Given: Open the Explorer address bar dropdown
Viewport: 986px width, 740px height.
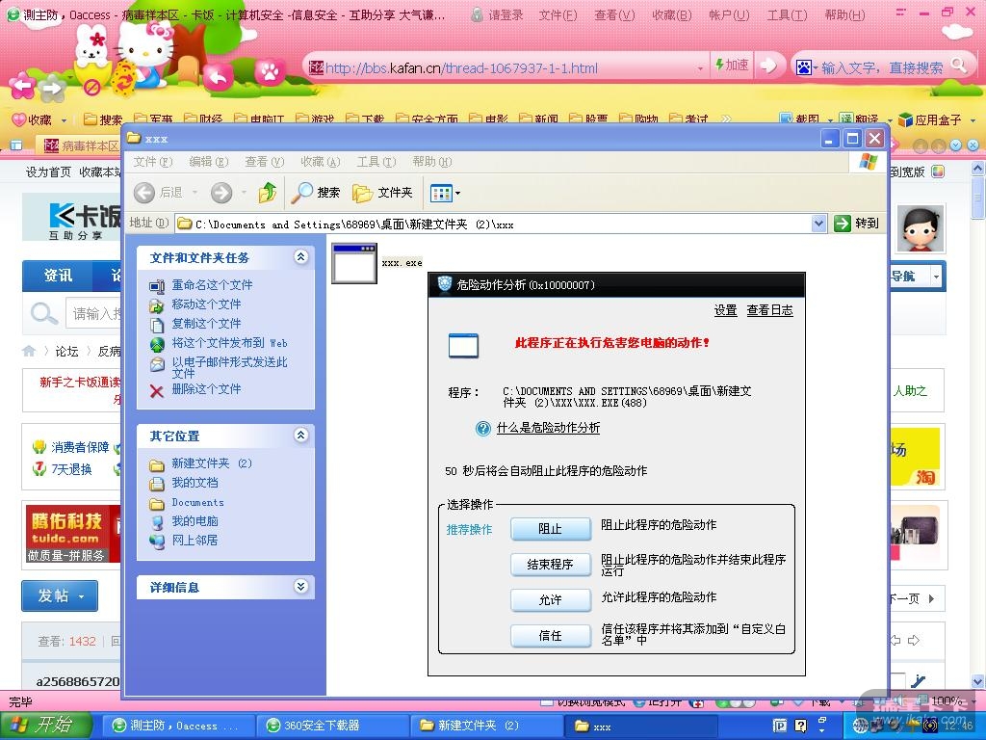Looking at the screenshot, I should click(818, 224).
